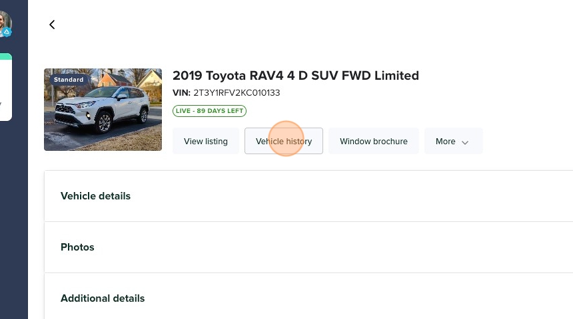Expand the Photos section
Image resolution: width=573 pixels, height=319 pixels.
coord(77,247)
